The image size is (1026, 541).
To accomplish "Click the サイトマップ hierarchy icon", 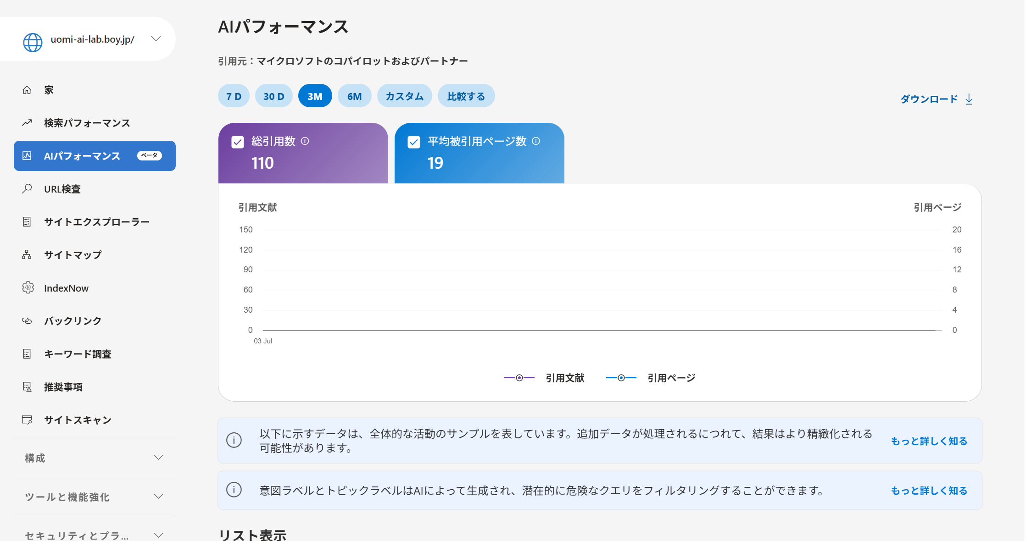I will coord(27,255).
